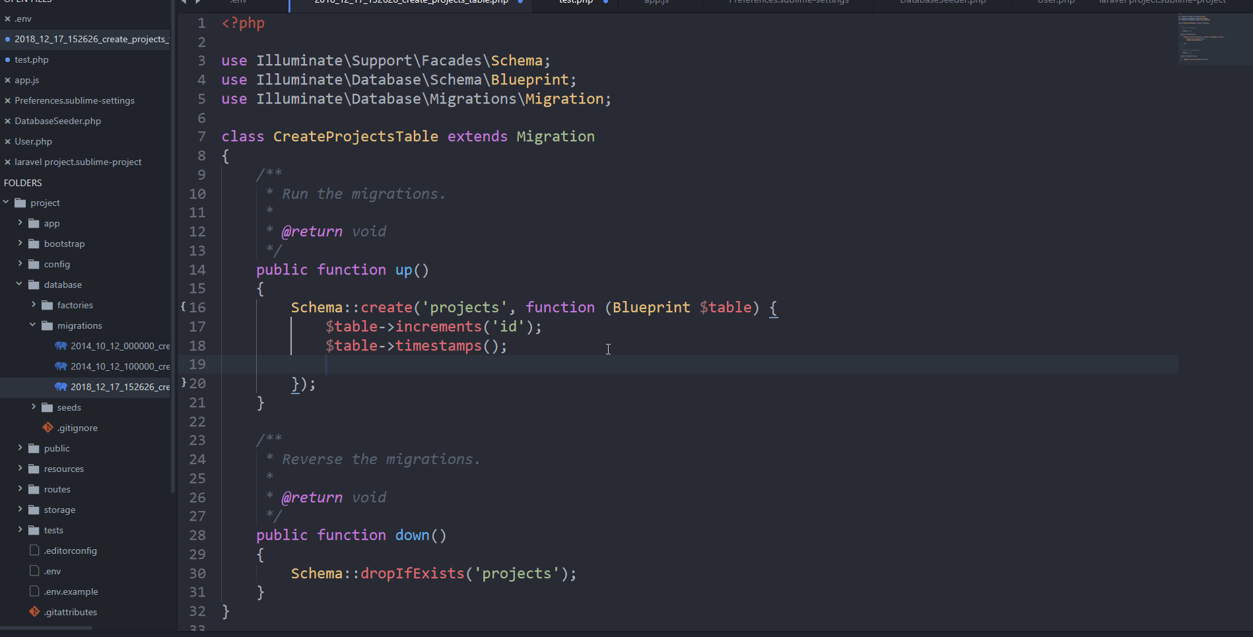Viewport: 1253px width, 637px height.
Task: Collapse the project root folder arrow
Action: 6,202
